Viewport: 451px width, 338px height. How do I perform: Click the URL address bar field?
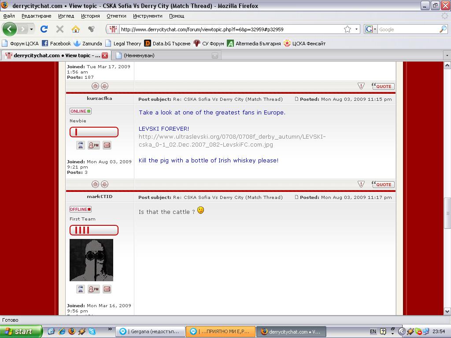point(229,29)
